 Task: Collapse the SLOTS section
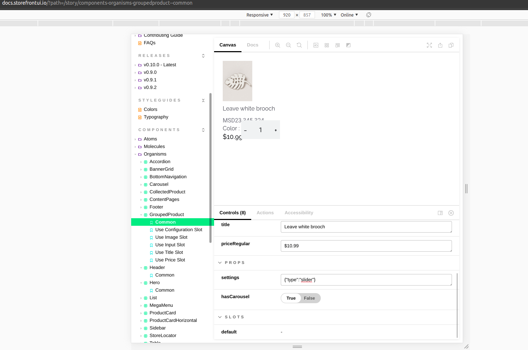tap(220, 317)
